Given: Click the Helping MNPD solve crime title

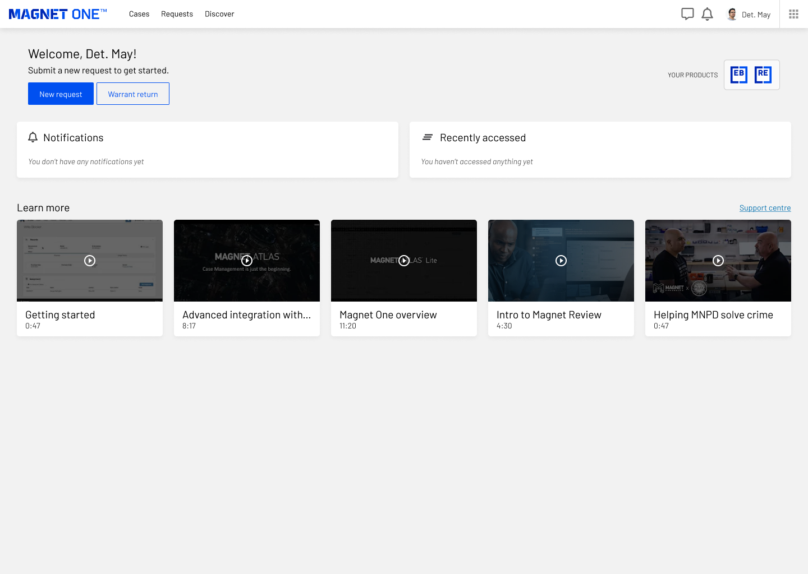Looking at the screenshot, I should (x=713, y=315).
